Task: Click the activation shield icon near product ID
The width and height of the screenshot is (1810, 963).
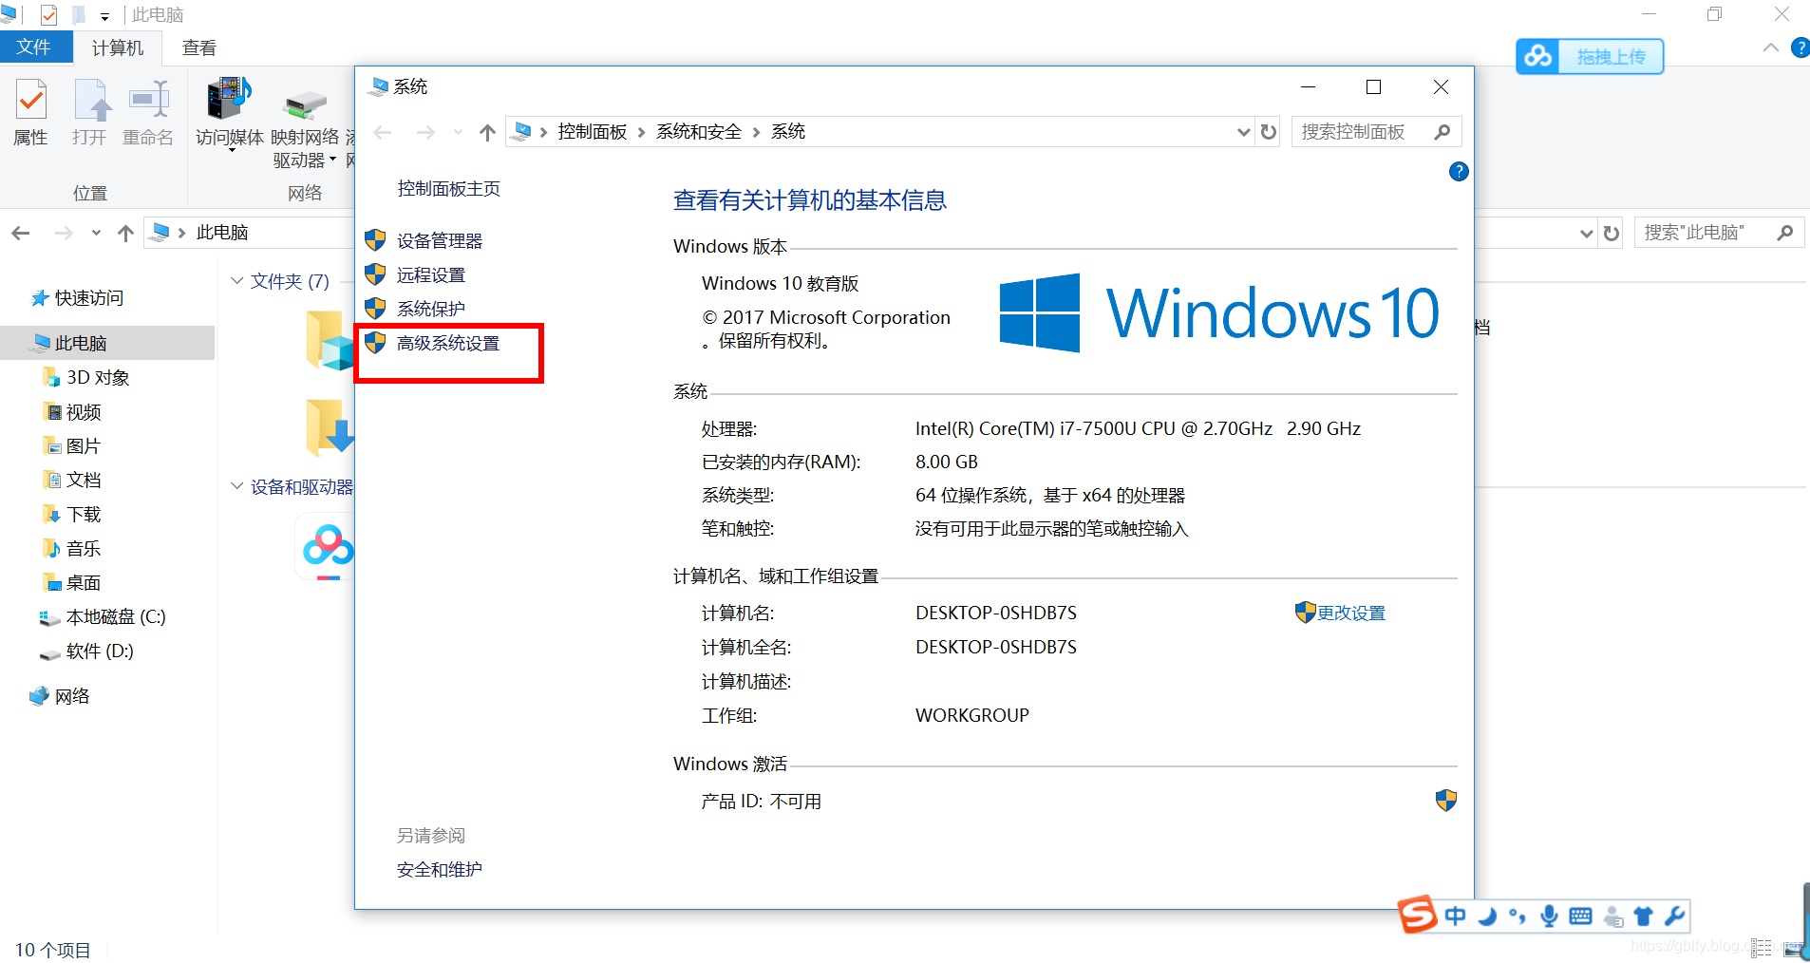Action: coord(1445,801)
